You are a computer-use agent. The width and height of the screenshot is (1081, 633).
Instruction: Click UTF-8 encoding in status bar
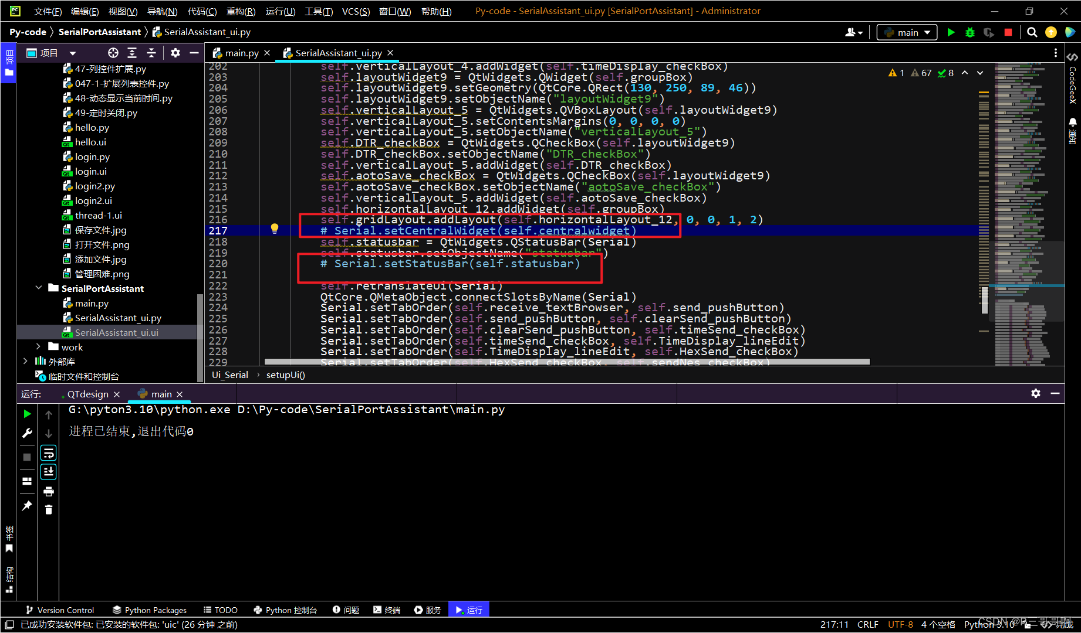click(x=900, y=624)
